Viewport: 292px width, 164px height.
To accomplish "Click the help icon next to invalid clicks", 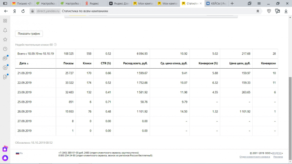I will coord(55,45).
